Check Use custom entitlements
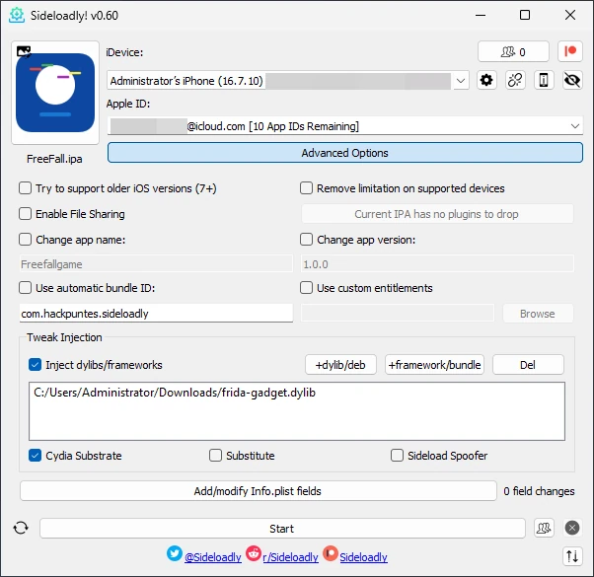 point(307,288)
